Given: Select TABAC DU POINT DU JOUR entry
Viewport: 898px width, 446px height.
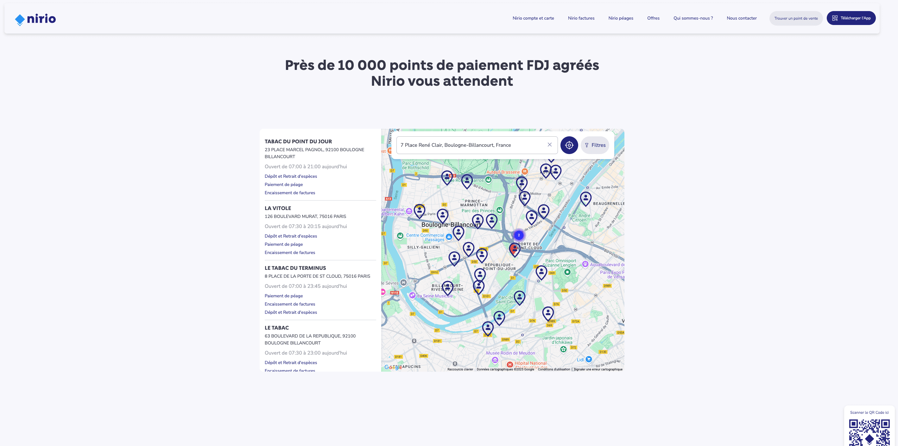Looking at the screenshot, I should click(x=298, y=141).
